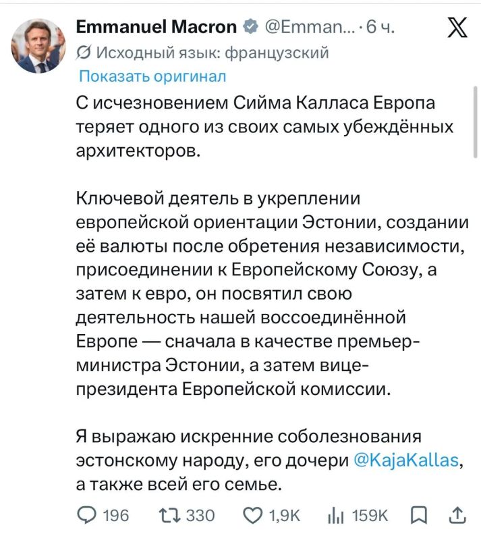Click the blue verified badge
481x540 pixels.
pyautogui.click(x=251, y=27)
